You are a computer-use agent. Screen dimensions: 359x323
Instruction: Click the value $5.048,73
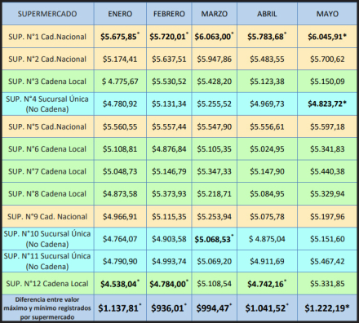(120, 171)
